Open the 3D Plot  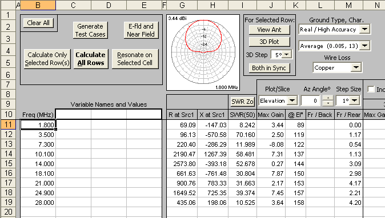269,42
